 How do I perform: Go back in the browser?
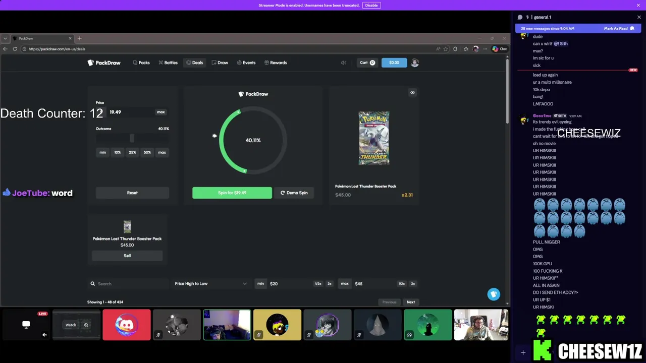(5, 49)
